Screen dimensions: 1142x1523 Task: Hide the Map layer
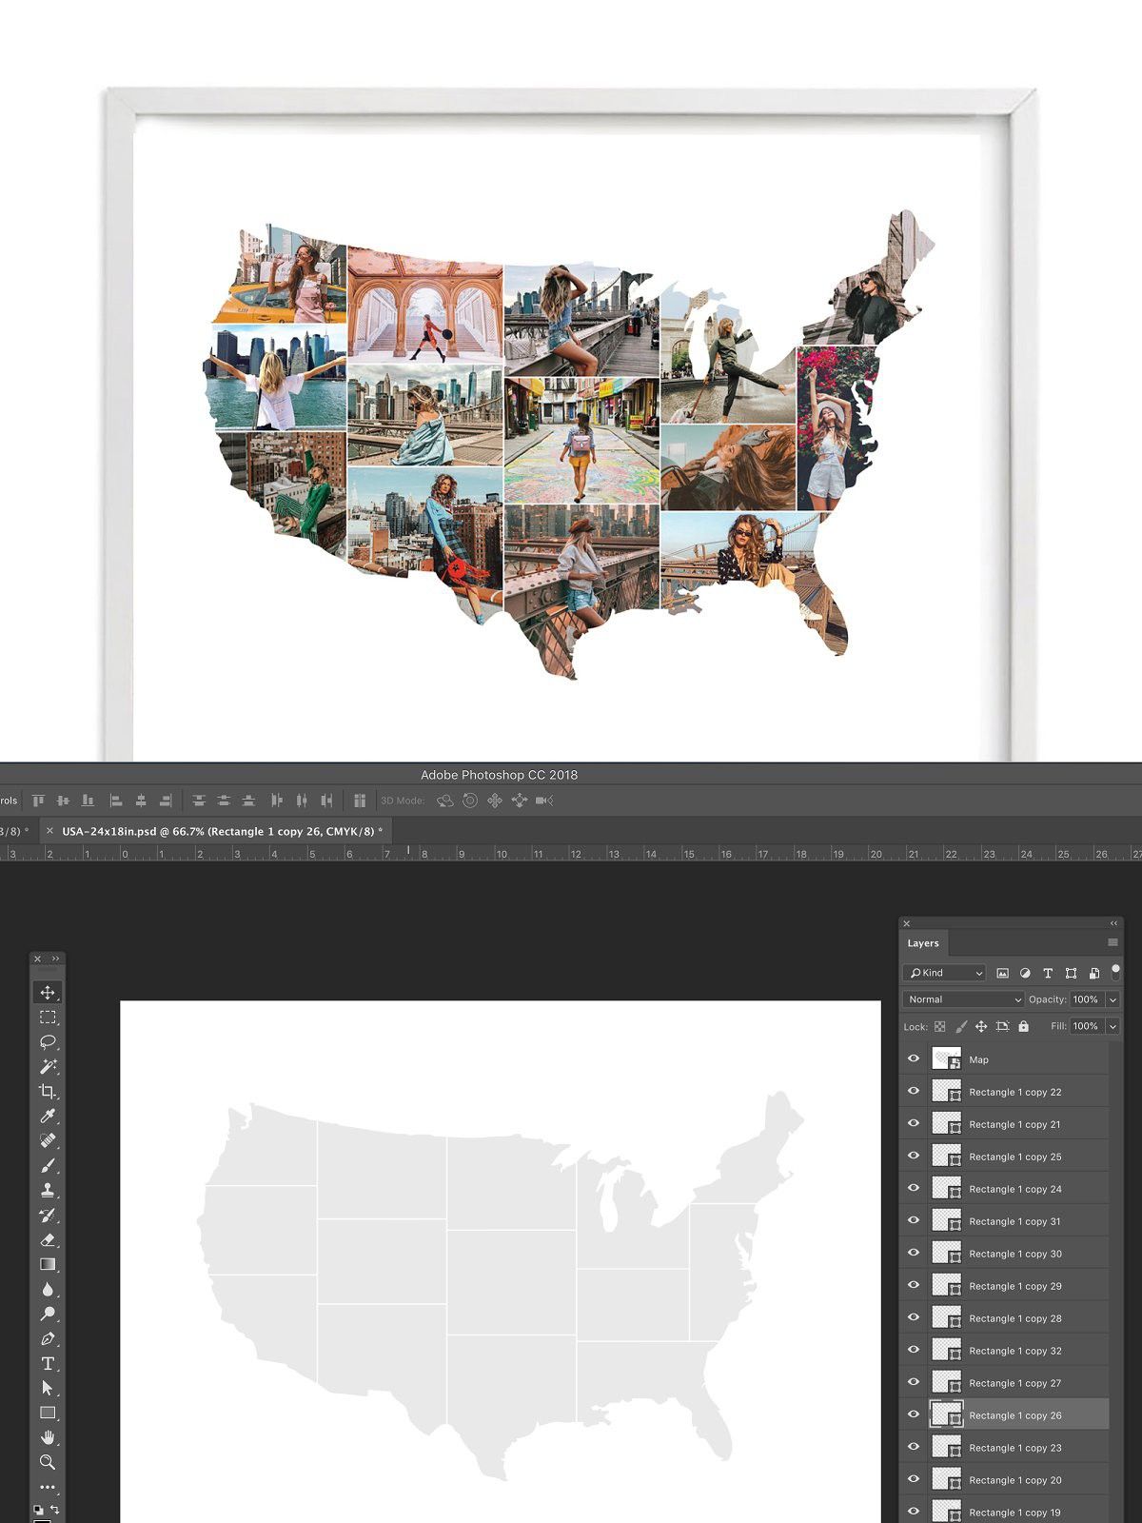914,1058
